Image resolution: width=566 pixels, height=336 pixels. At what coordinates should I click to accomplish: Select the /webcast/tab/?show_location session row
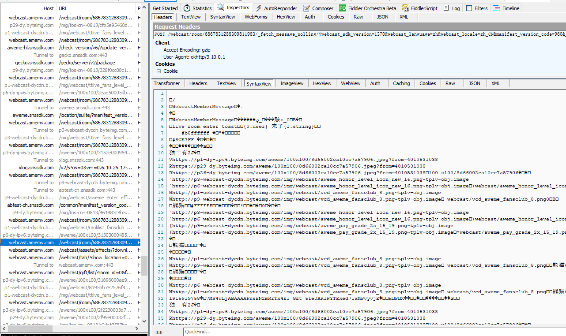71,258
